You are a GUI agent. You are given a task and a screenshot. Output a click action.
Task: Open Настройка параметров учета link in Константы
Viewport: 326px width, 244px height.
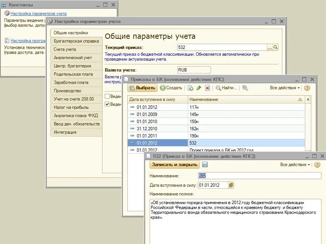38,14
